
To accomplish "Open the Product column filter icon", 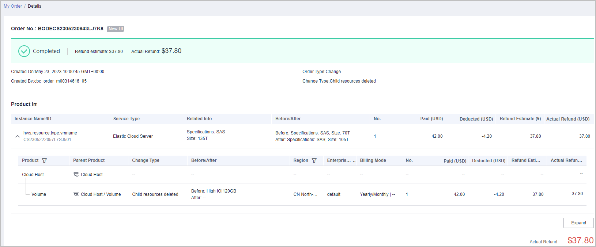I will pos(44,160).
